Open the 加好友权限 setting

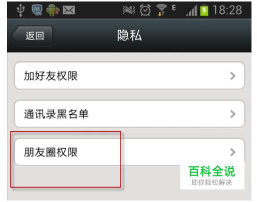click(130, 75)
